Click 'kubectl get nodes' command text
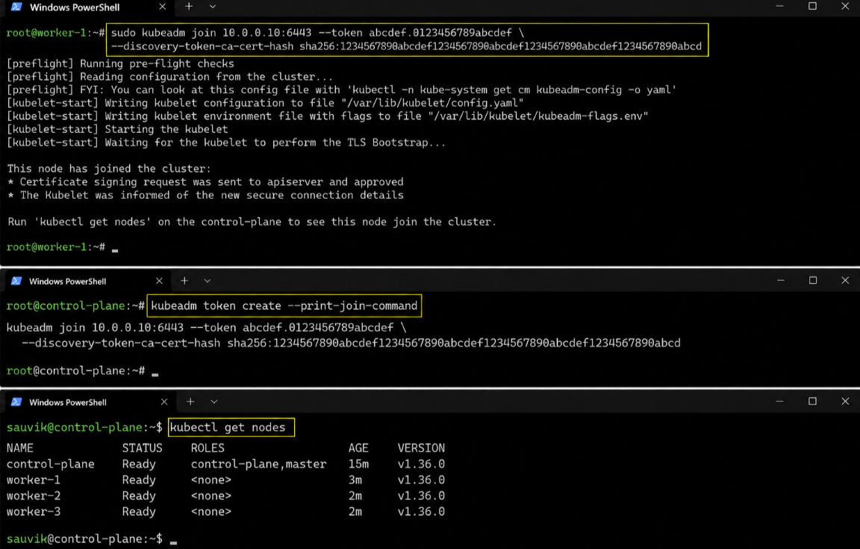Screen dimensions: 860x549 [228, 427]
